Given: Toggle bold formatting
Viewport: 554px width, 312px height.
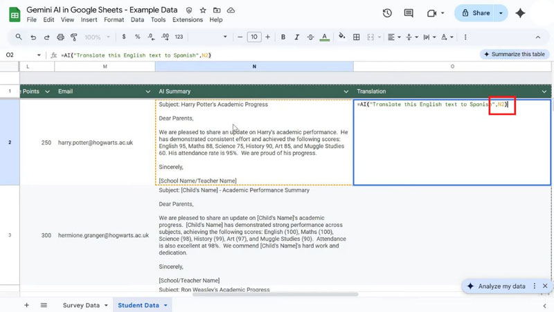Looking at the screenshot, I should [x=283, y=37].
